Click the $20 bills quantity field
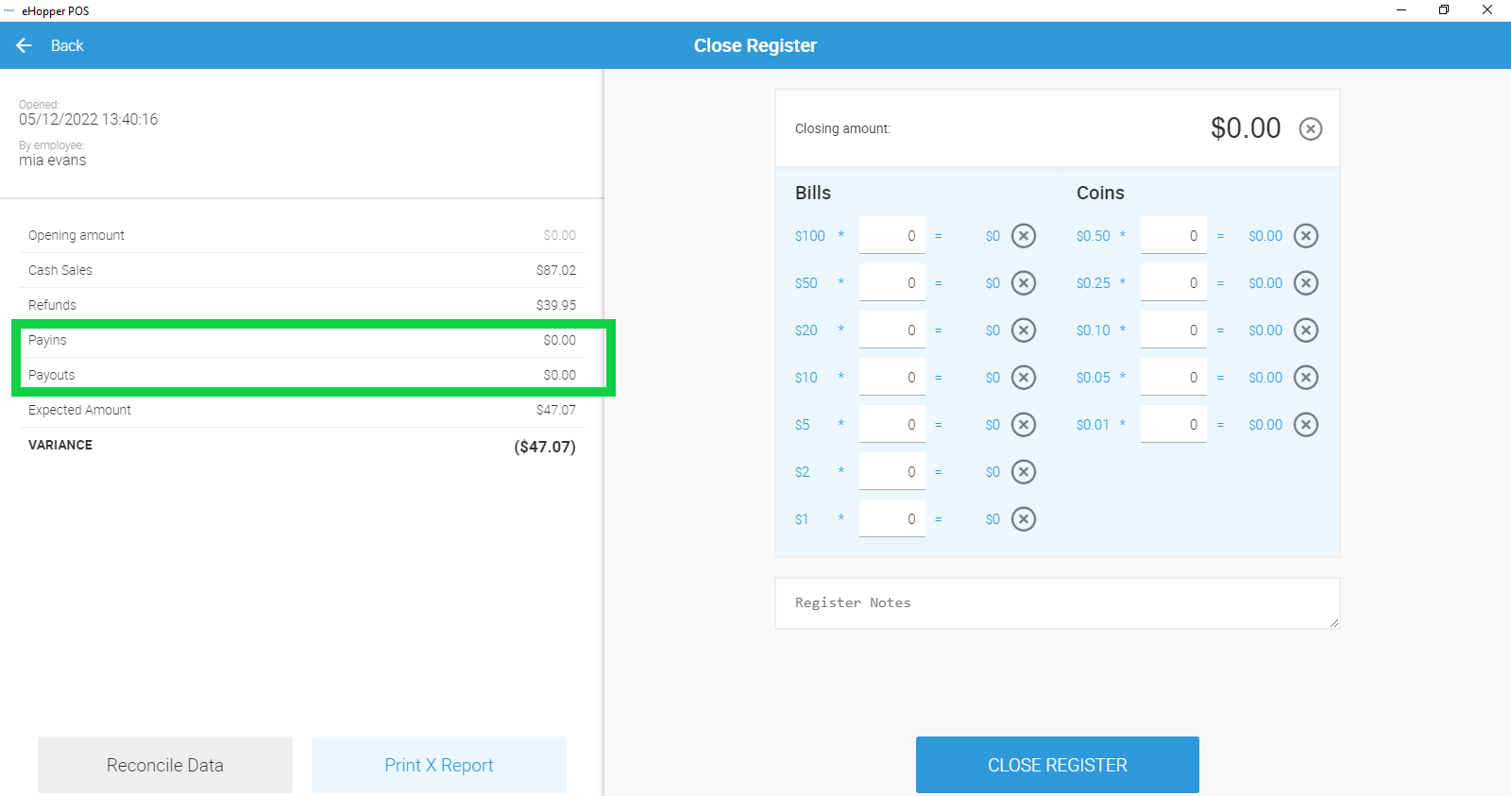1511x796 pixels. (x=892, y=330)
